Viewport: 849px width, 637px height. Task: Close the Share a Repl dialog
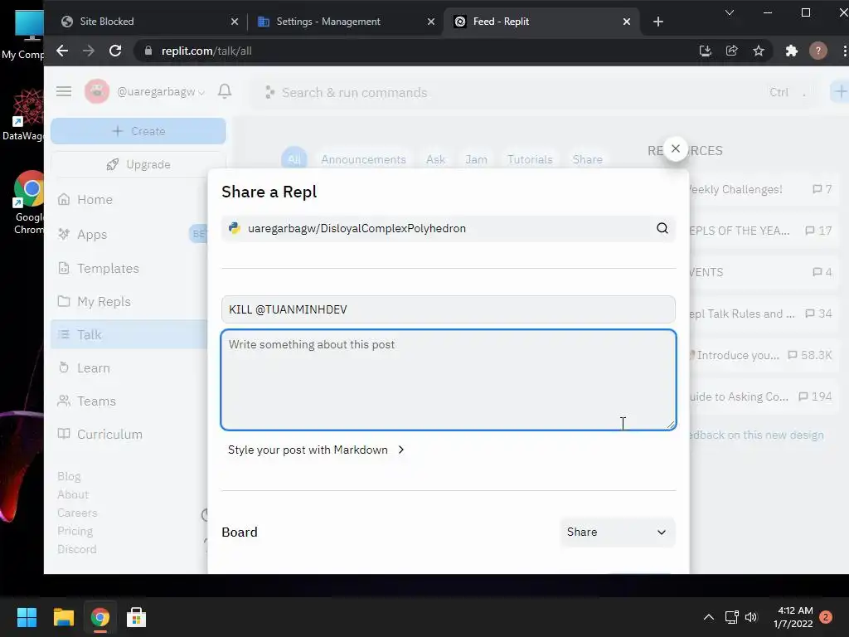(675, 148)
